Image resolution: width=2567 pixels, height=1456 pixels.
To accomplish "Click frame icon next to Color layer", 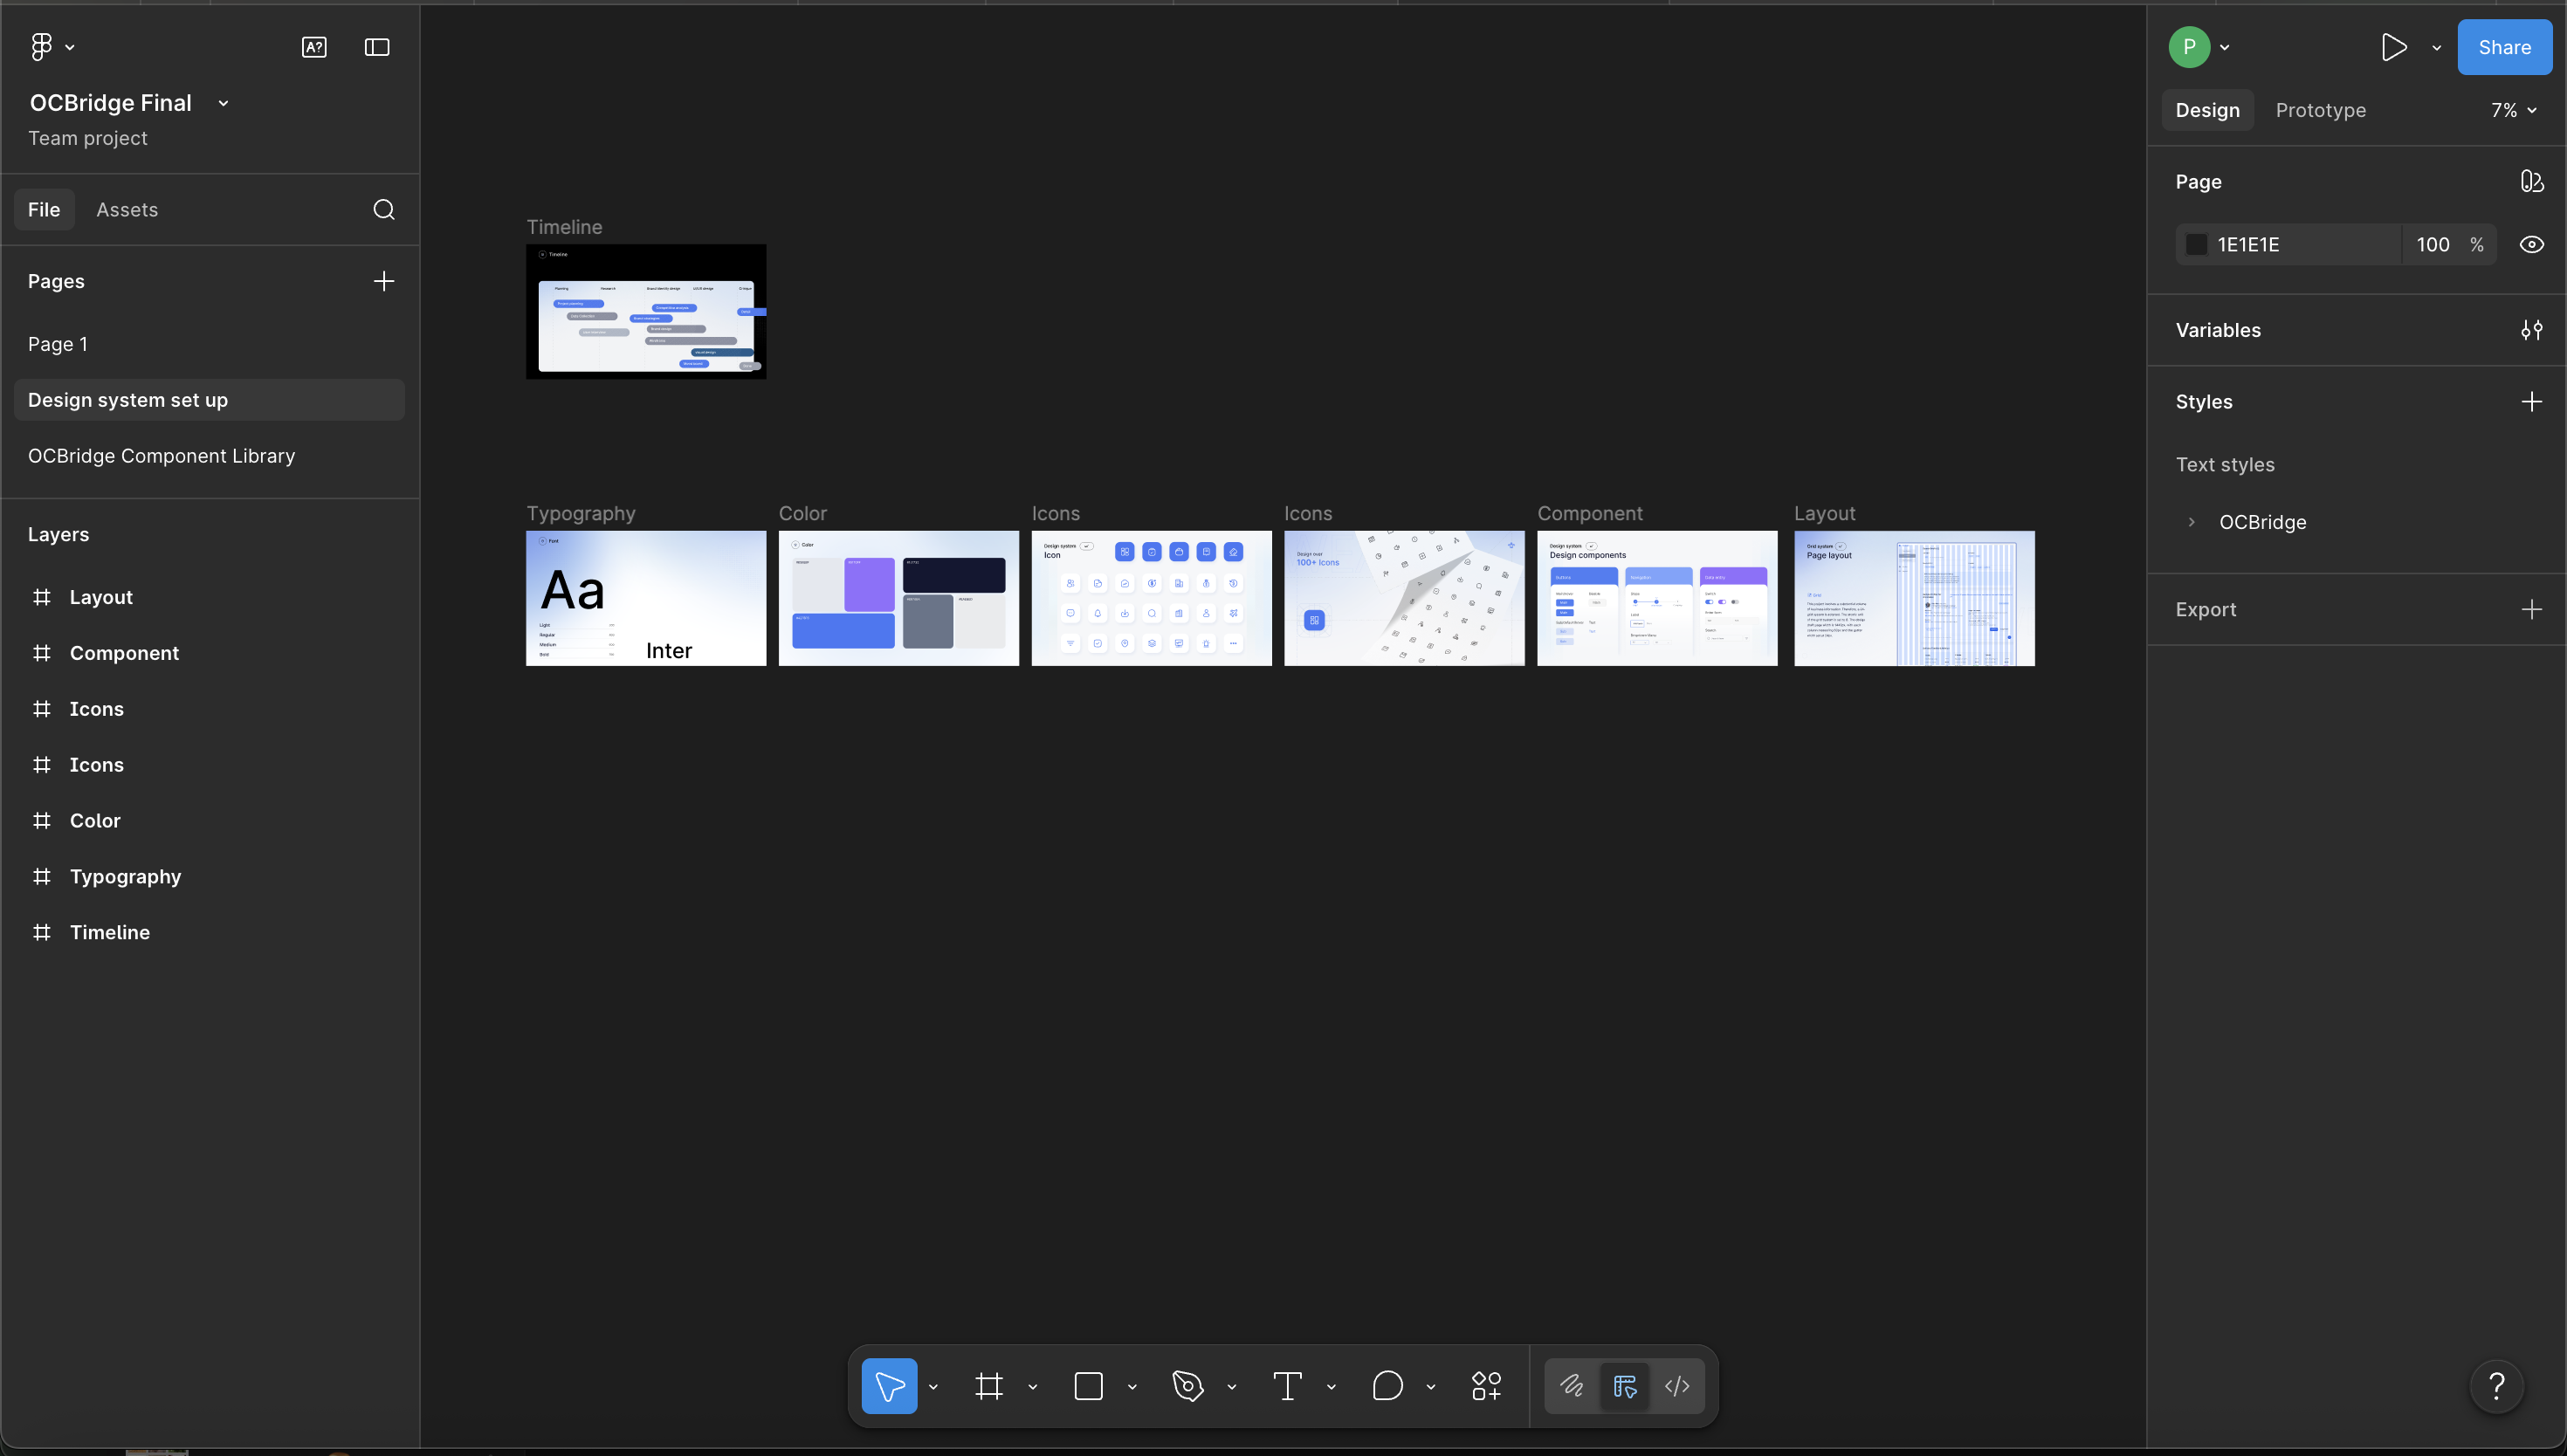I will 42,820.
